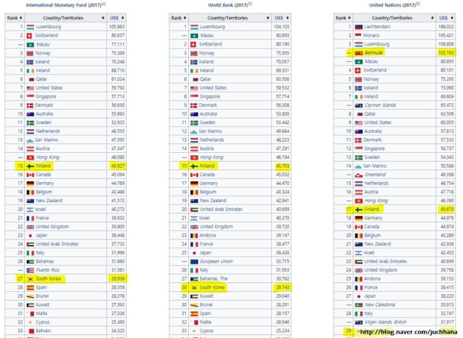Click the South Korea flag in World Bank table
463x338 pixels.
pyautogui.click(x=194, y=287)
